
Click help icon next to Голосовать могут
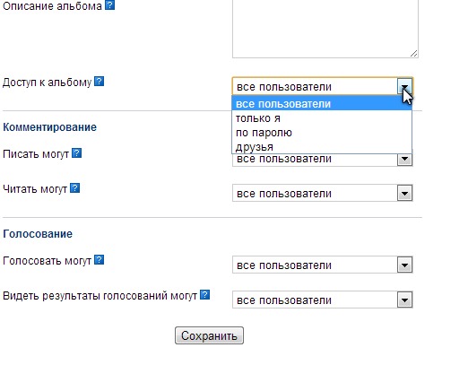(x=99, y=260)
